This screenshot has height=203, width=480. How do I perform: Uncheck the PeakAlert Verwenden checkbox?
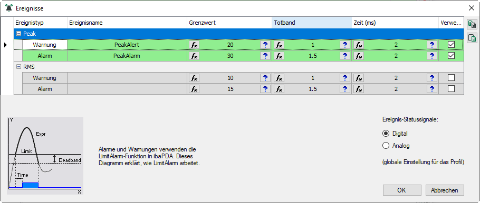click(451, 45)
